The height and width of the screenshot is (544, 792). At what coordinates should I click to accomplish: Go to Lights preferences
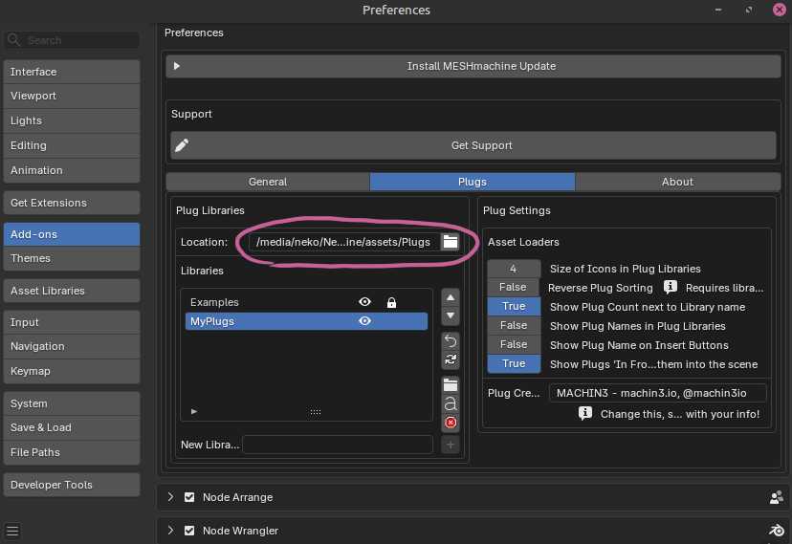tap(72, 120)
